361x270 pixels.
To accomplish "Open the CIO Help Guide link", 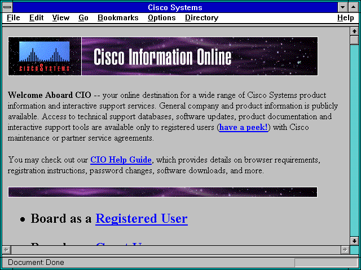I will click(x=121, y=160).
